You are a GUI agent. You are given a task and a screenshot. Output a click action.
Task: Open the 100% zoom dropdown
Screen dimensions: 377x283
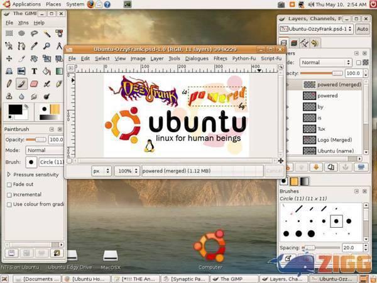point(127,171)
